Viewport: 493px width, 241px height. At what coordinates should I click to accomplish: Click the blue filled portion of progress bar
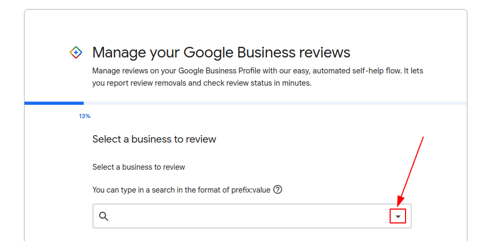[54, 103]
